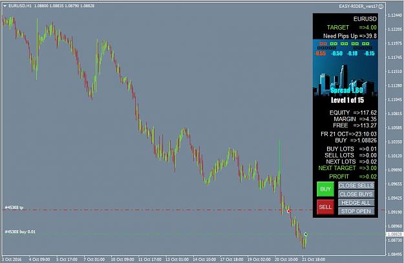Click the EURUSD title in the panel

point(365,19)
